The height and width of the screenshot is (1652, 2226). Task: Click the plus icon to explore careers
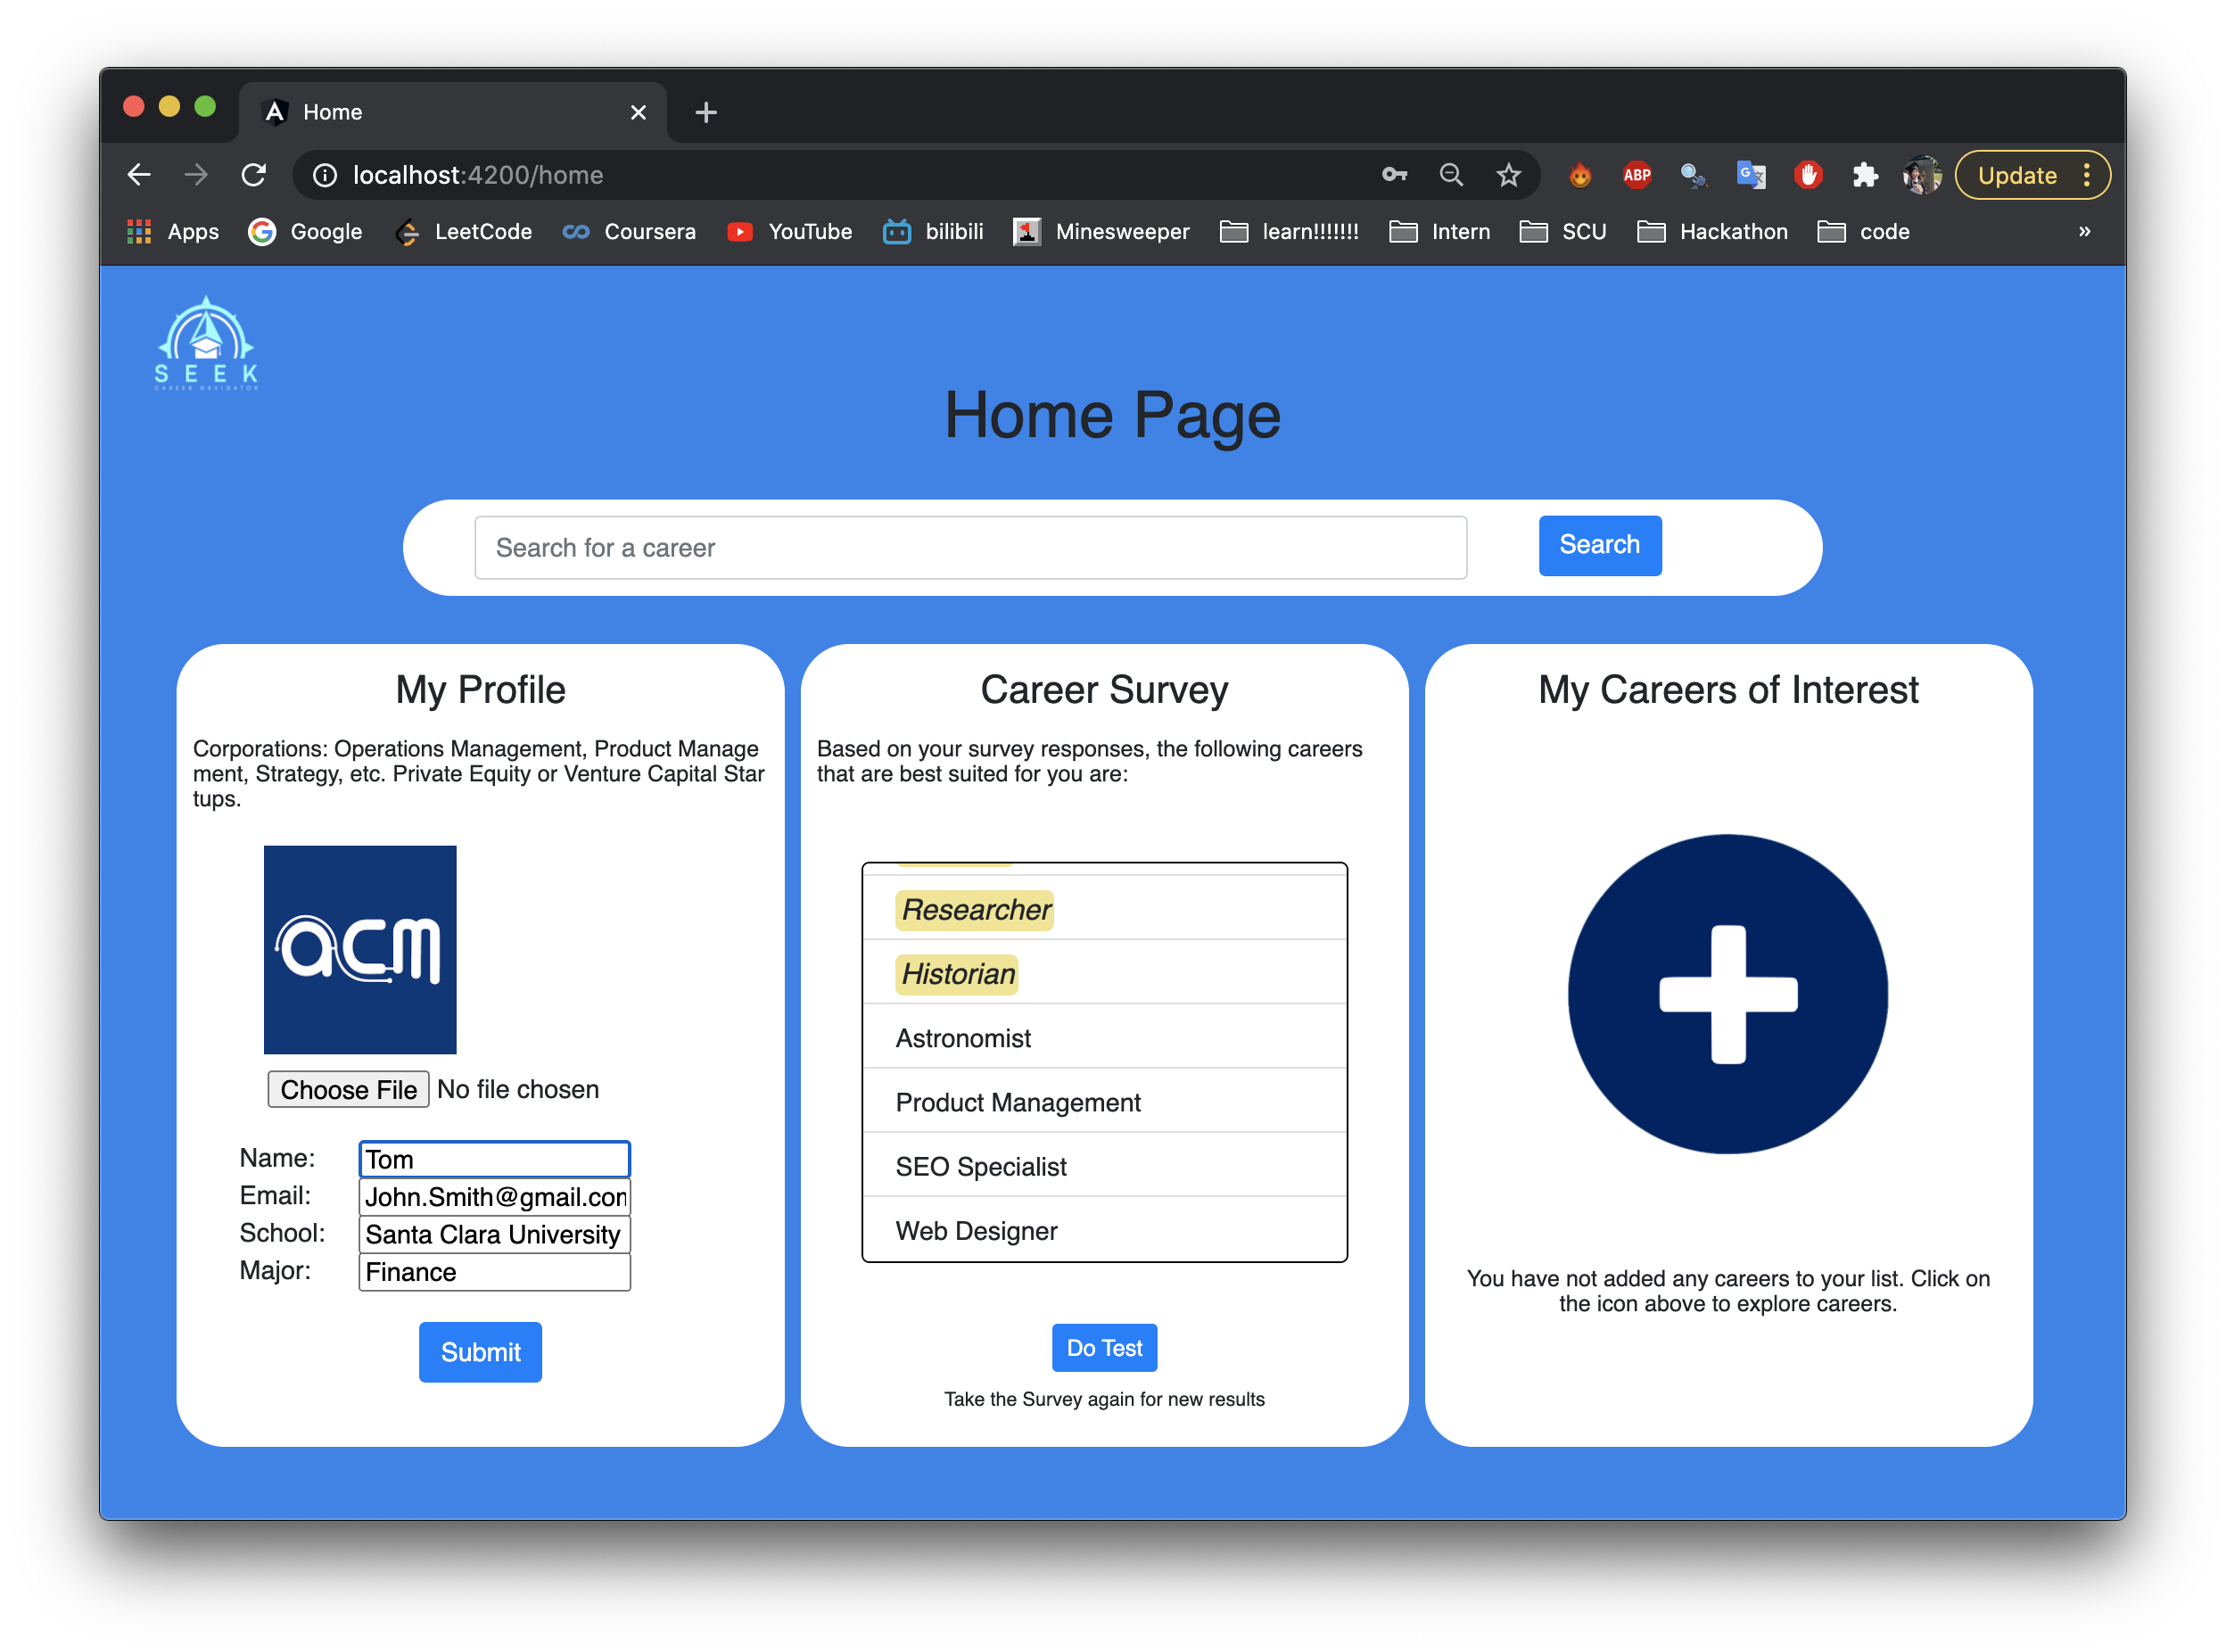(1727, 994)
